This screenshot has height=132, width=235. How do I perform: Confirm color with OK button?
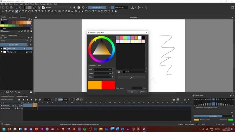(x=131, y=92)
